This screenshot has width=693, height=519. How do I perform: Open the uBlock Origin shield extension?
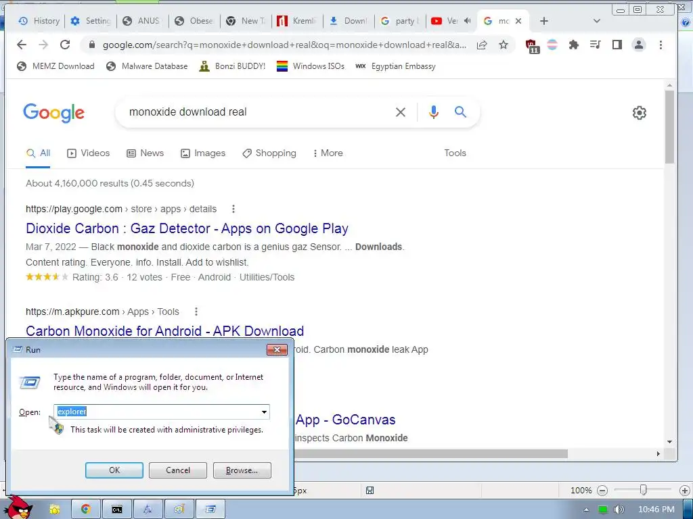coord(531,45)
